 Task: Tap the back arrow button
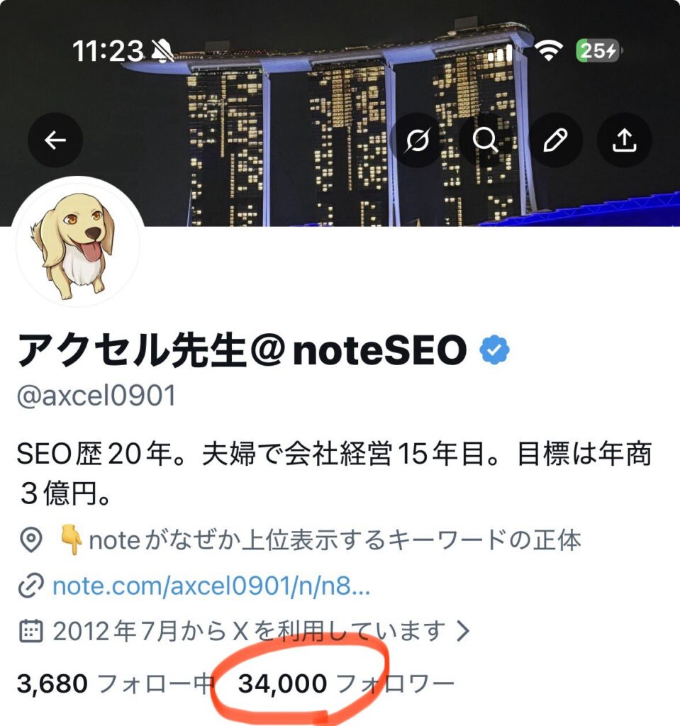[x=55, y=140]
